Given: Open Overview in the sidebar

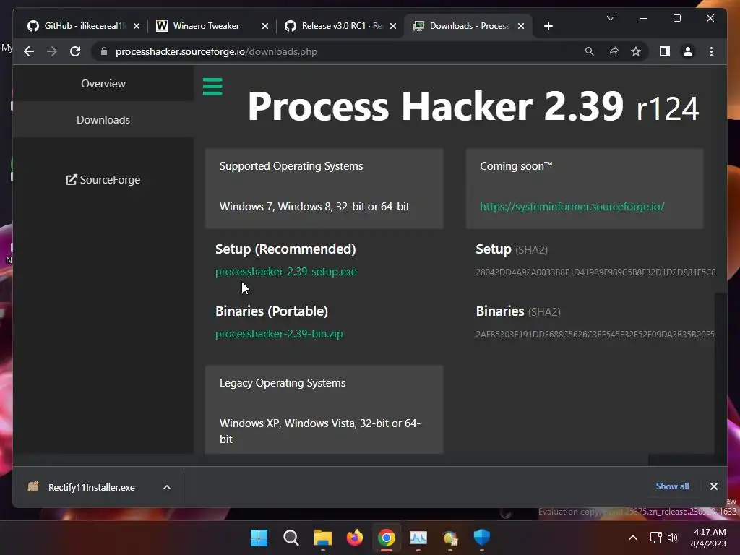Looking at the screenshot, I should click(103, 84).
